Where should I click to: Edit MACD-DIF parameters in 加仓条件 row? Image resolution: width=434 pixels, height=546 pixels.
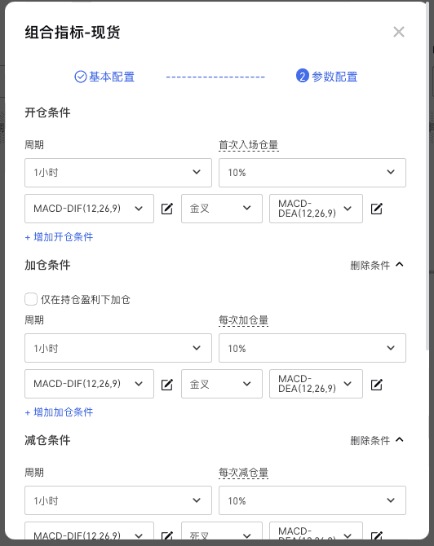click(167, 384)
